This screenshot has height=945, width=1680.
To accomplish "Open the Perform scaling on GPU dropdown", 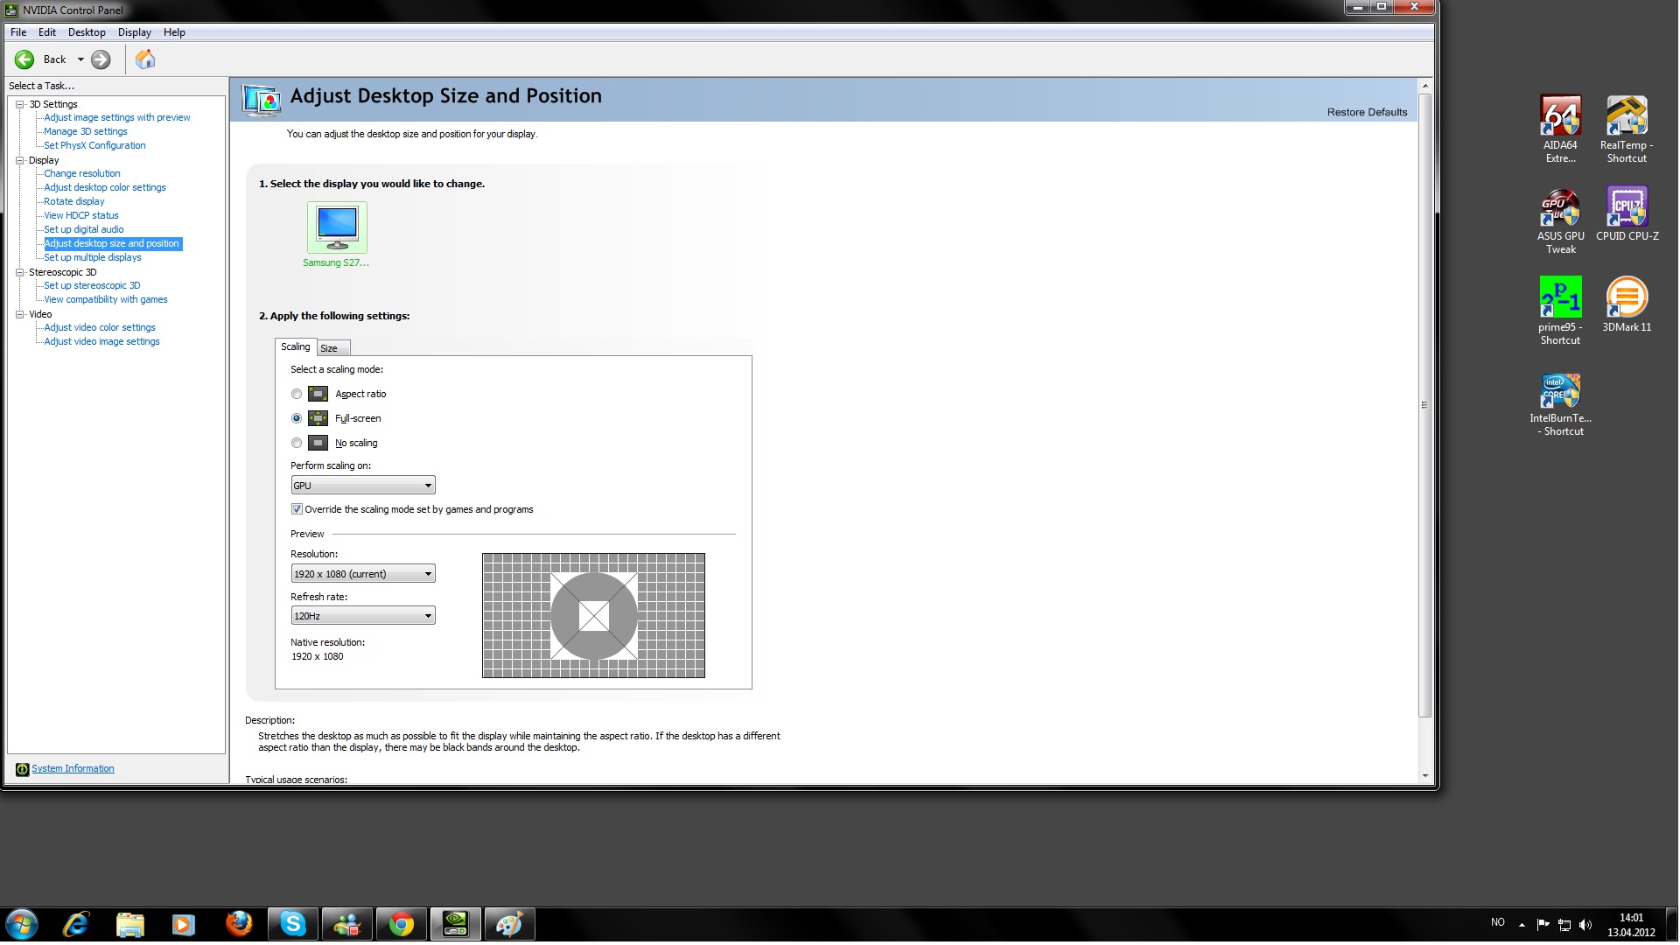I will click(363, 486).
